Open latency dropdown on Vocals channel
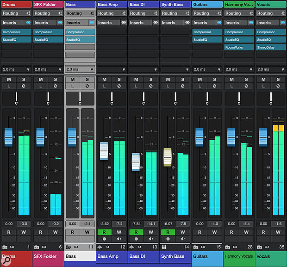The height and width of the screenshot is (267, 287). click(x=271, y=69)
